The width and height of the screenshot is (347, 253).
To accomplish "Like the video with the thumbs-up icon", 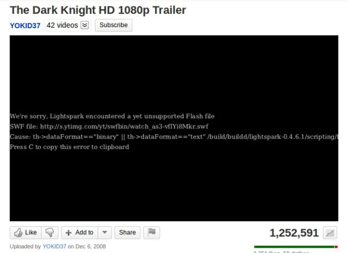I will [26, 232].
